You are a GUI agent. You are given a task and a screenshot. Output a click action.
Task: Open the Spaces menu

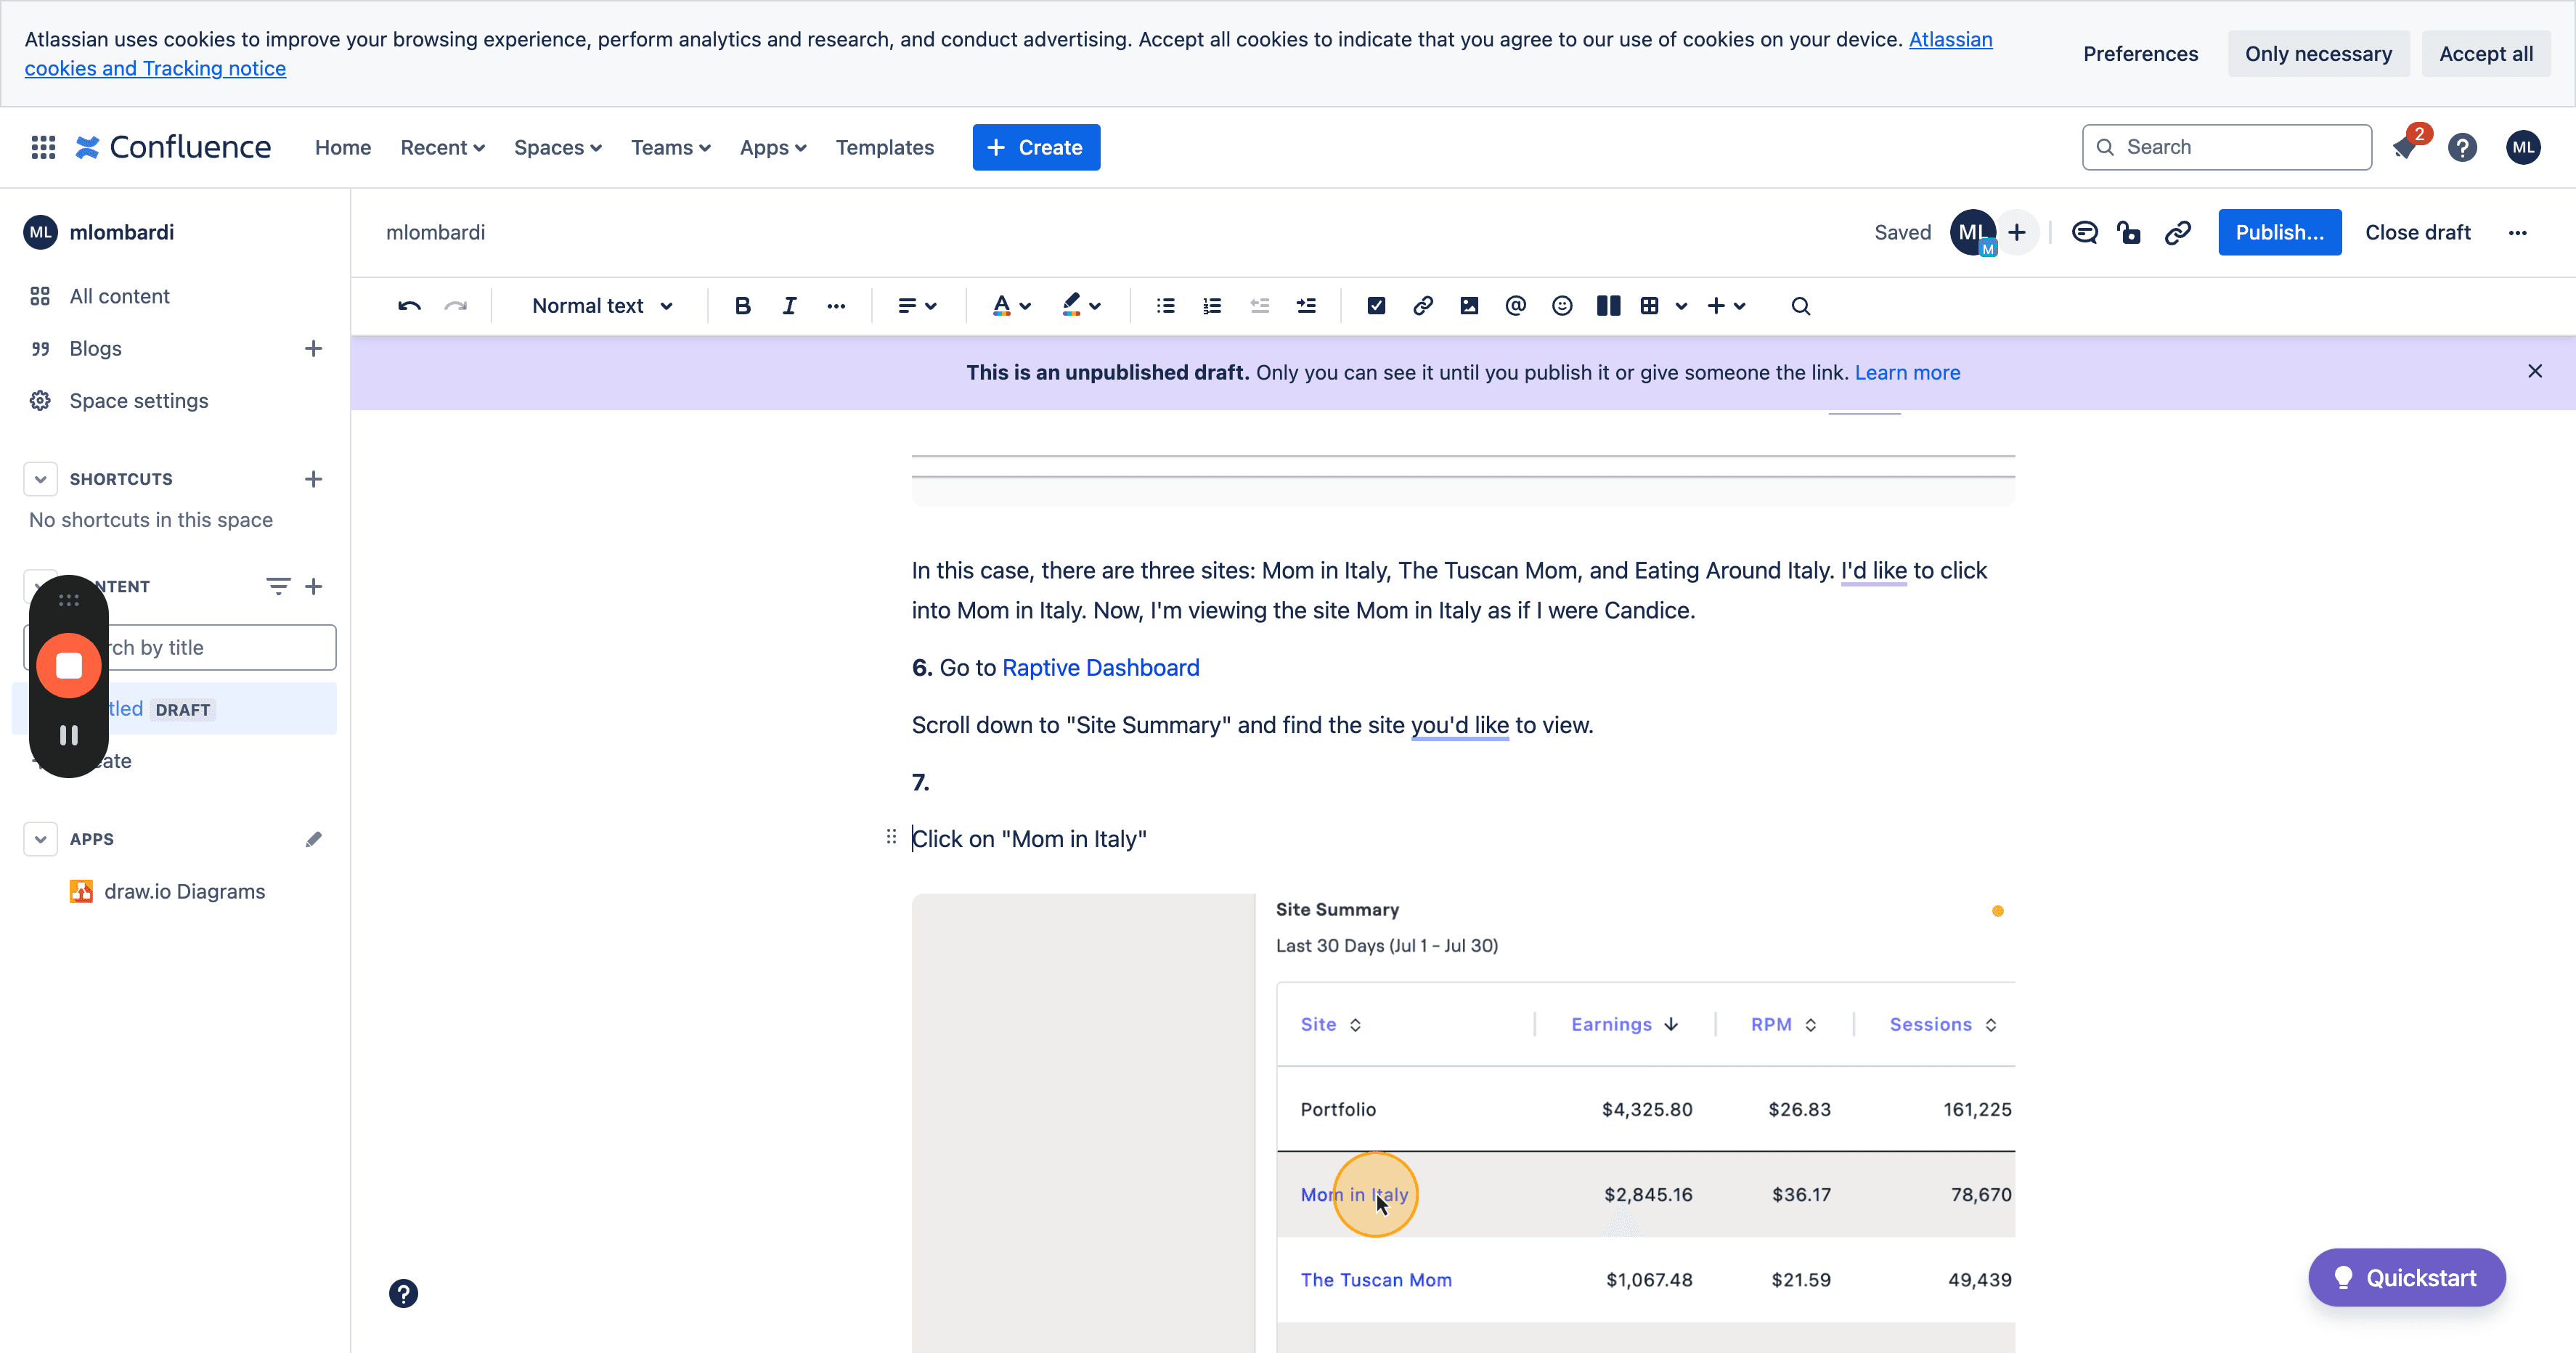(557, 148)
